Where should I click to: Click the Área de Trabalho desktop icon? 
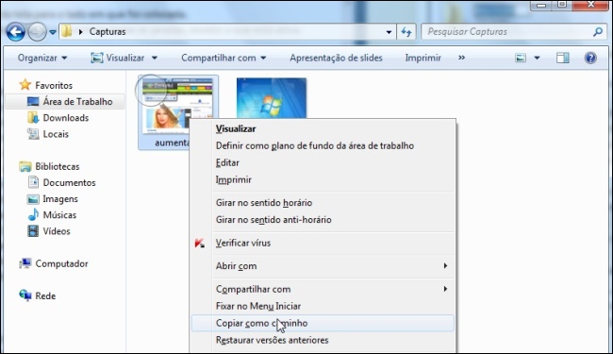pyautogui.click(x=33, y=102)
